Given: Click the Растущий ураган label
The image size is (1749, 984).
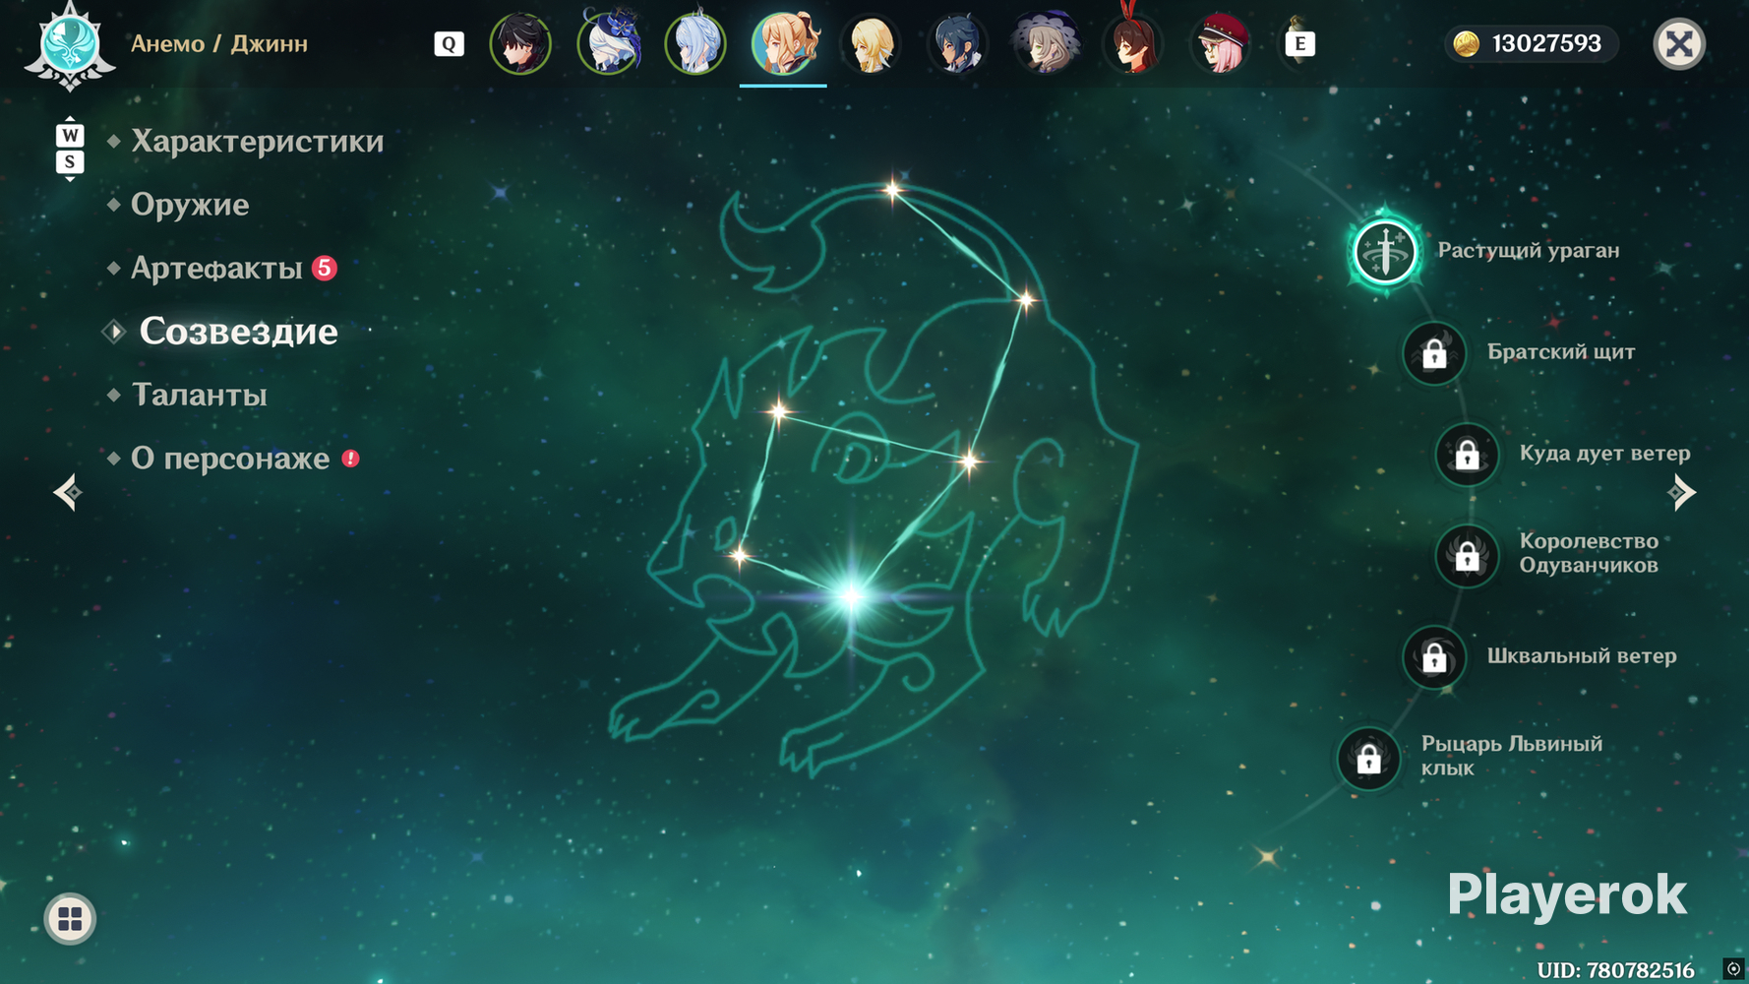Looking at the screenshot, I should pos(1529,251).
